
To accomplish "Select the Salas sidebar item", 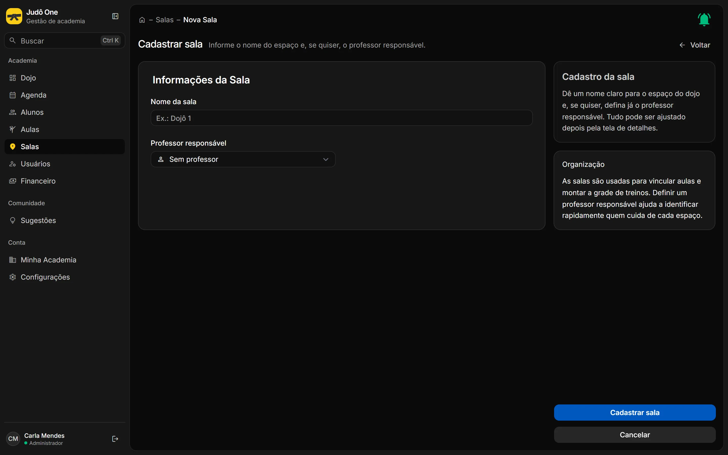I will pyautogui.click(x=65, y=147).
